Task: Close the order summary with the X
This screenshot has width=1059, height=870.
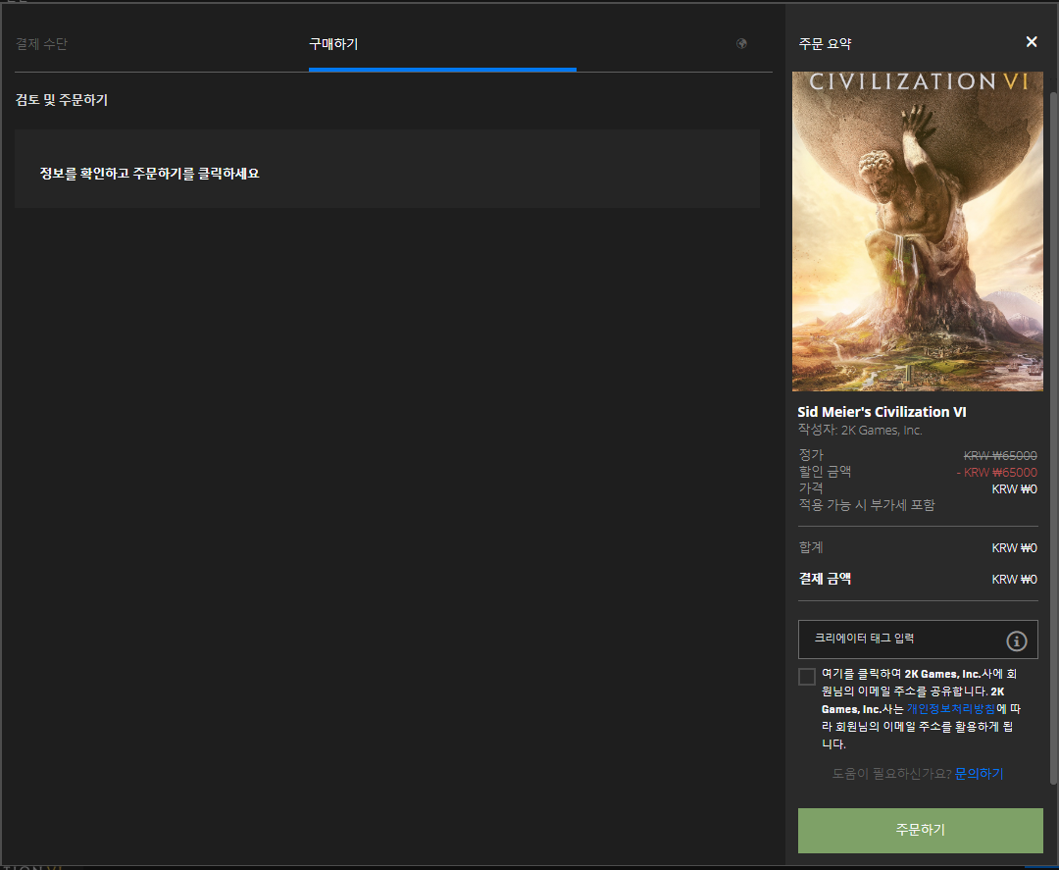Action: coord(1032,42)
